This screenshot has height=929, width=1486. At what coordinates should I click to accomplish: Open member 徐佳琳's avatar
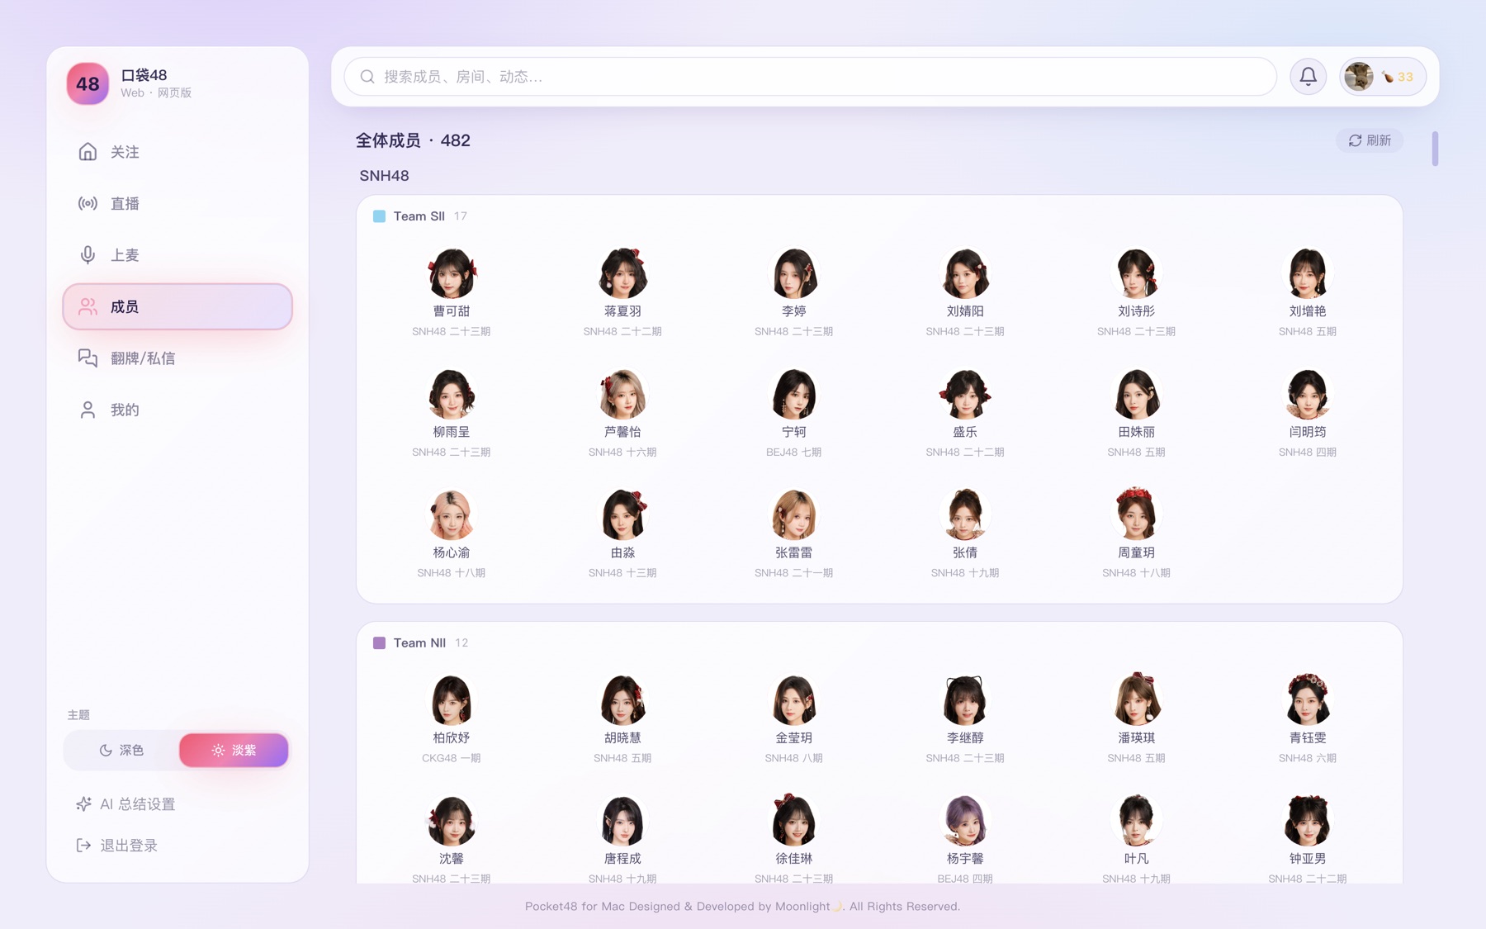(793, 821)
